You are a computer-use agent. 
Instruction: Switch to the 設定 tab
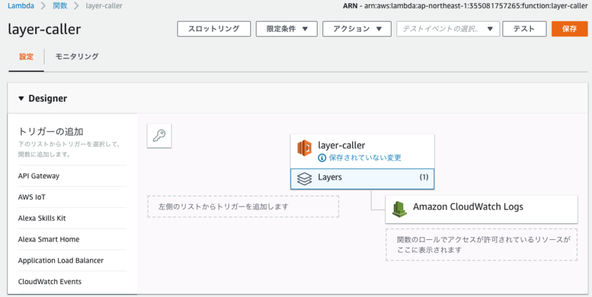(x=27, y=57)
